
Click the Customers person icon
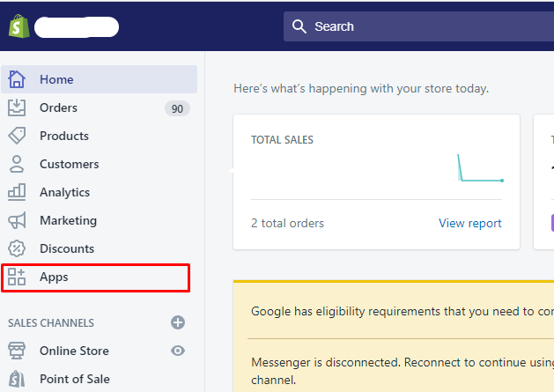click(x=17, y=164)
